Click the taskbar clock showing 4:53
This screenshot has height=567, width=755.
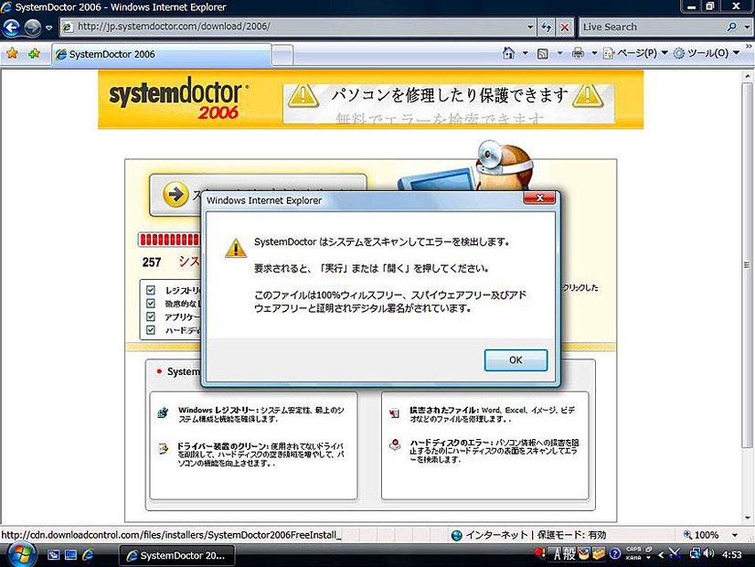pos(732,555)
